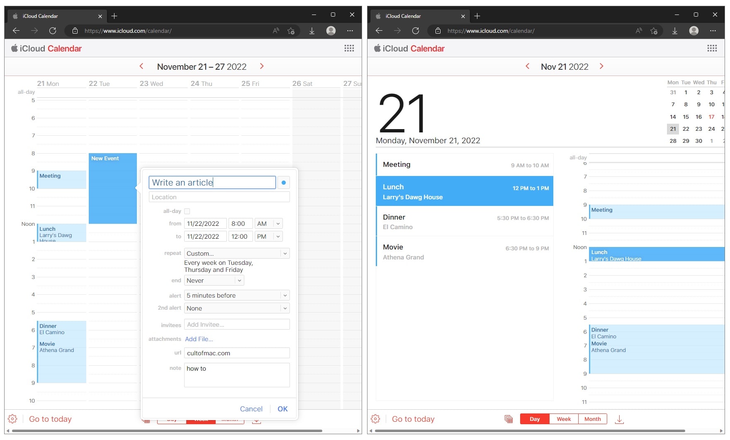Click the Location input field

tap(219, 197)
